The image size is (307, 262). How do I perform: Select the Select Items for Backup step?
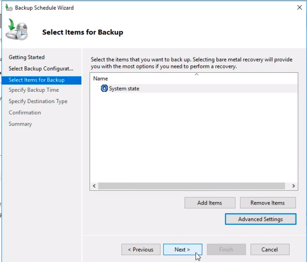click(x=37, y=80)
